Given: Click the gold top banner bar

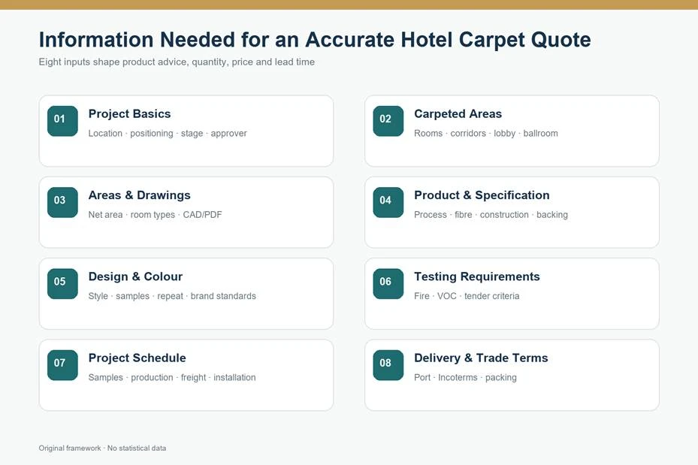Looking at the screenshot, I should point(349,5).
